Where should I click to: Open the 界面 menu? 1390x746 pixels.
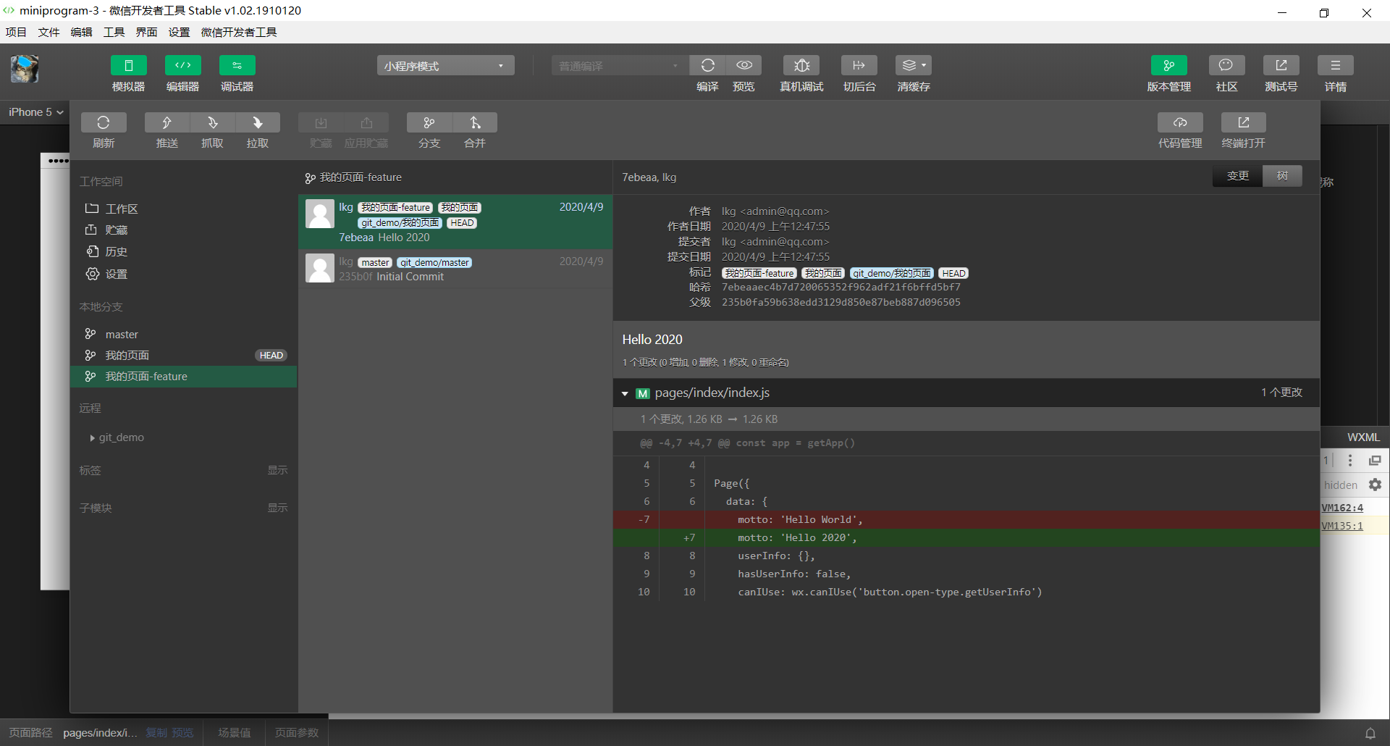tap(146, 32)
